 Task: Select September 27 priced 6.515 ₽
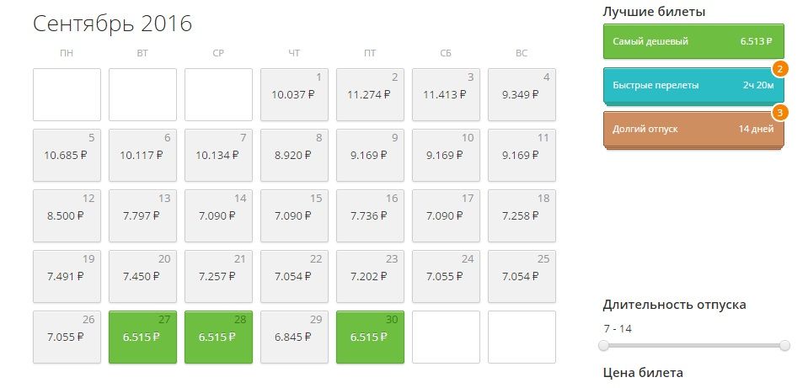coord(142,337)
